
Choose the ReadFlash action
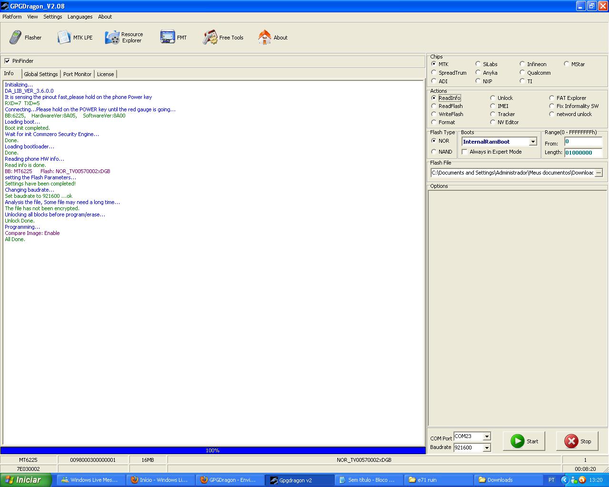pos(433,106)
